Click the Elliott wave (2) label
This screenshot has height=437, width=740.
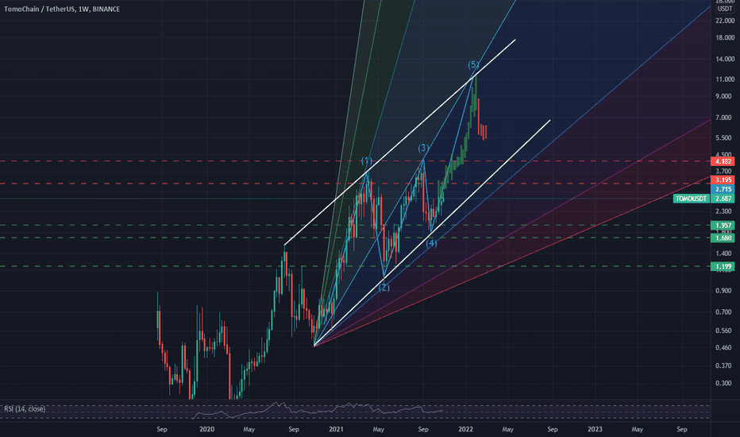coord(384,288)
